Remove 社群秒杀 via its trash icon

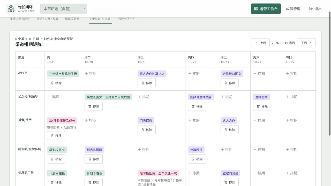193,159
